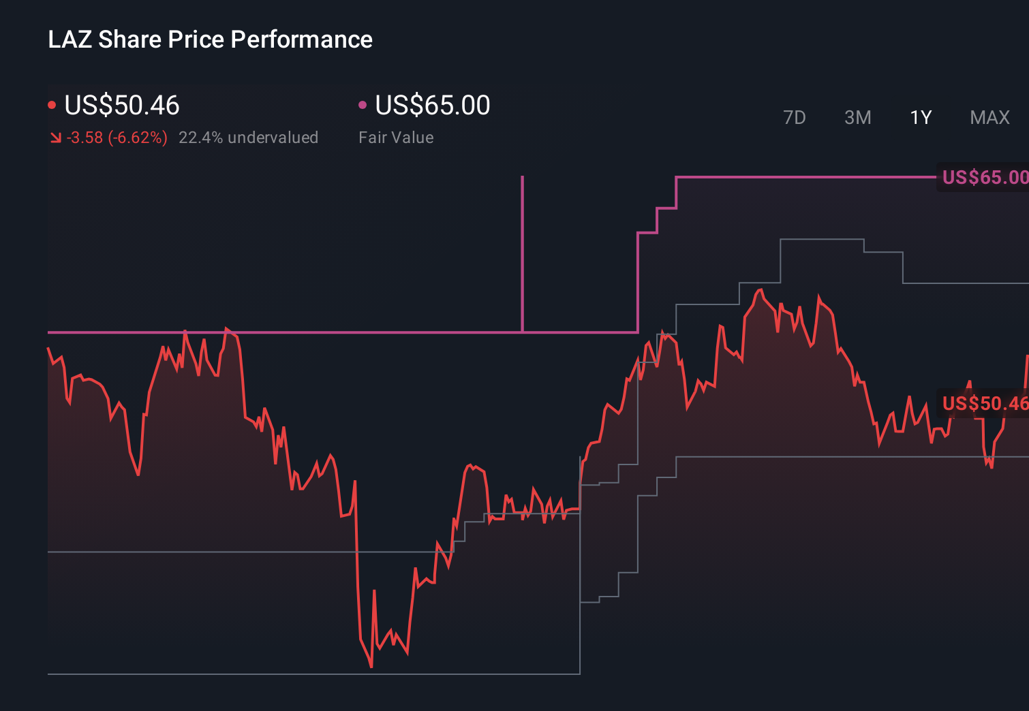
Task: Select the 7D time range
Action: tap(795, 117)
